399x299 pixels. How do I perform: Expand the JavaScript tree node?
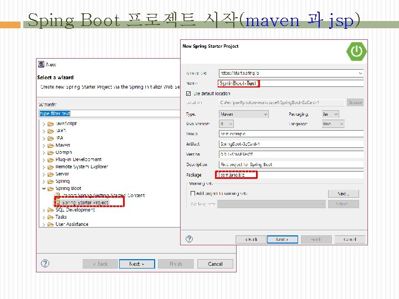(x=44, y=124)
